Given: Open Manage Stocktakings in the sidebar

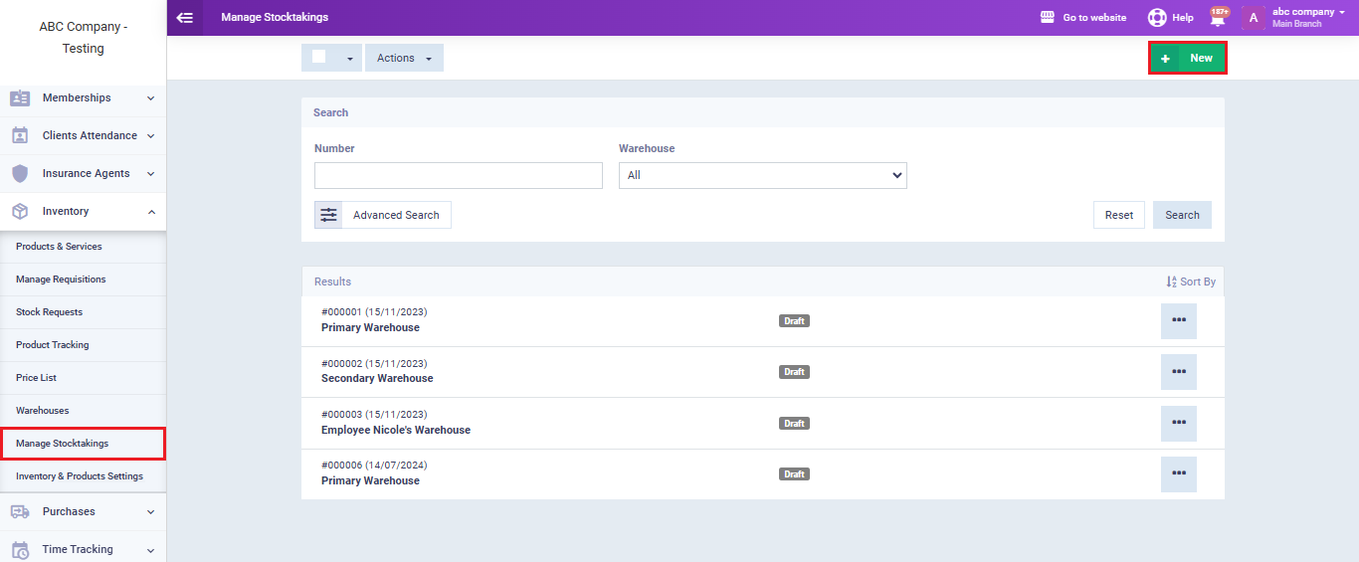Looking at the screenshot, I should pos(63,444).
